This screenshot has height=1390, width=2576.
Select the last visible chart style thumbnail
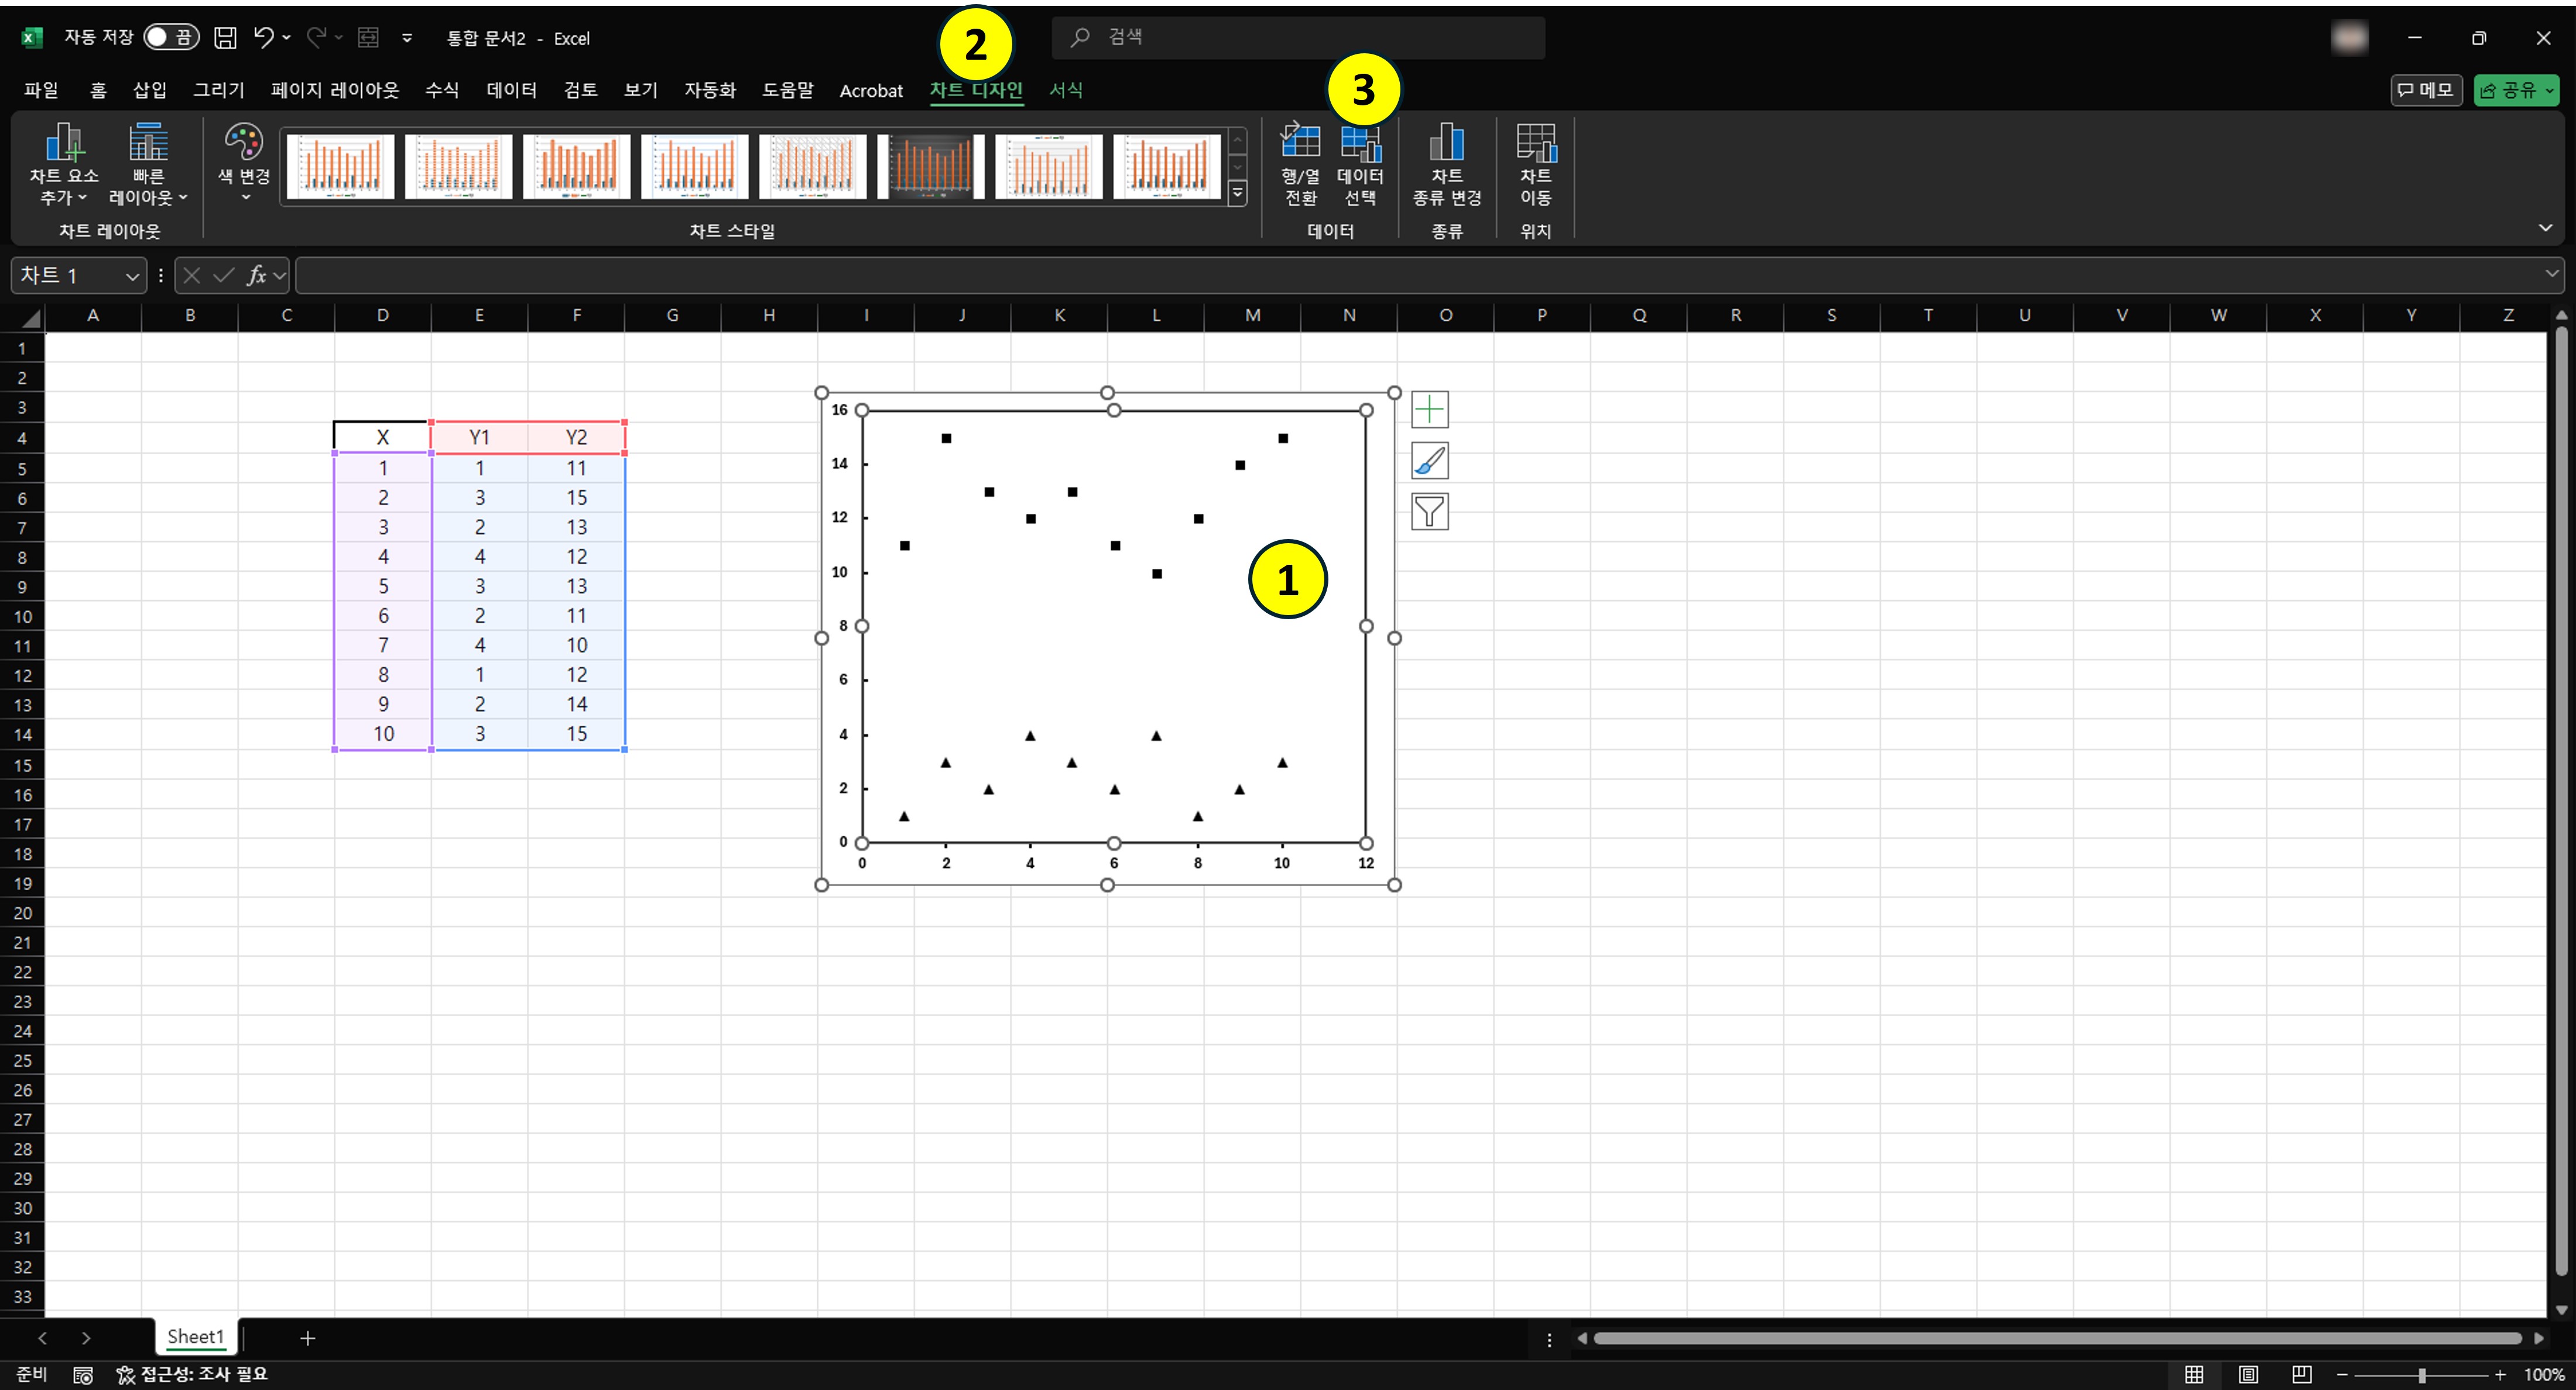click(x=1166, y=166)
